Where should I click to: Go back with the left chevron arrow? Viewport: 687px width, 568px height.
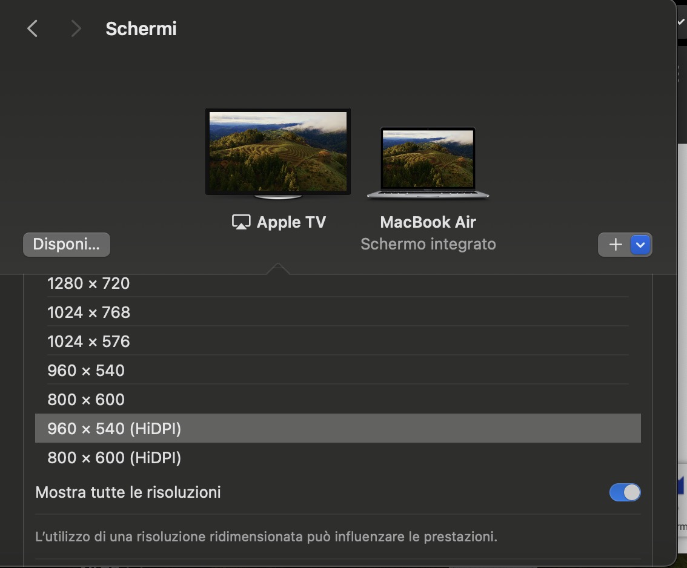click(33, 29)
